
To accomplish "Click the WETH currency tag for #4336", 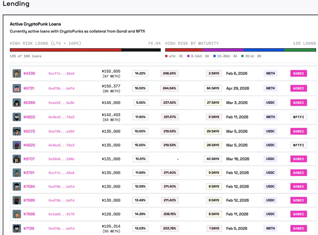I will point(270,73).
